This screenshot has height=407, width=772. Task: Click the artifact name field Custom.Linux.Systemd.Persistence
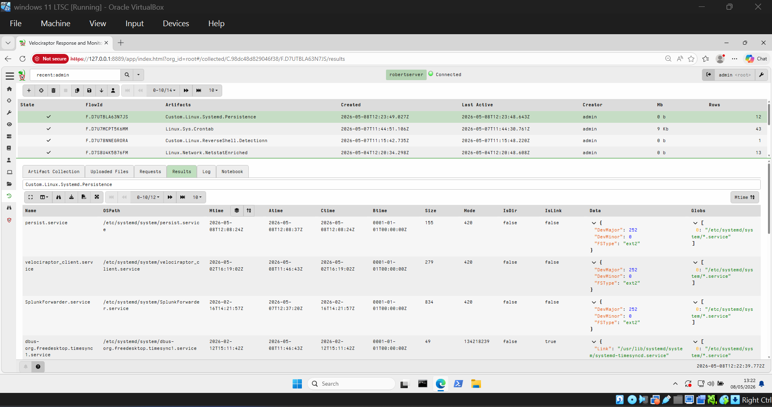click(x=391, y=184)
